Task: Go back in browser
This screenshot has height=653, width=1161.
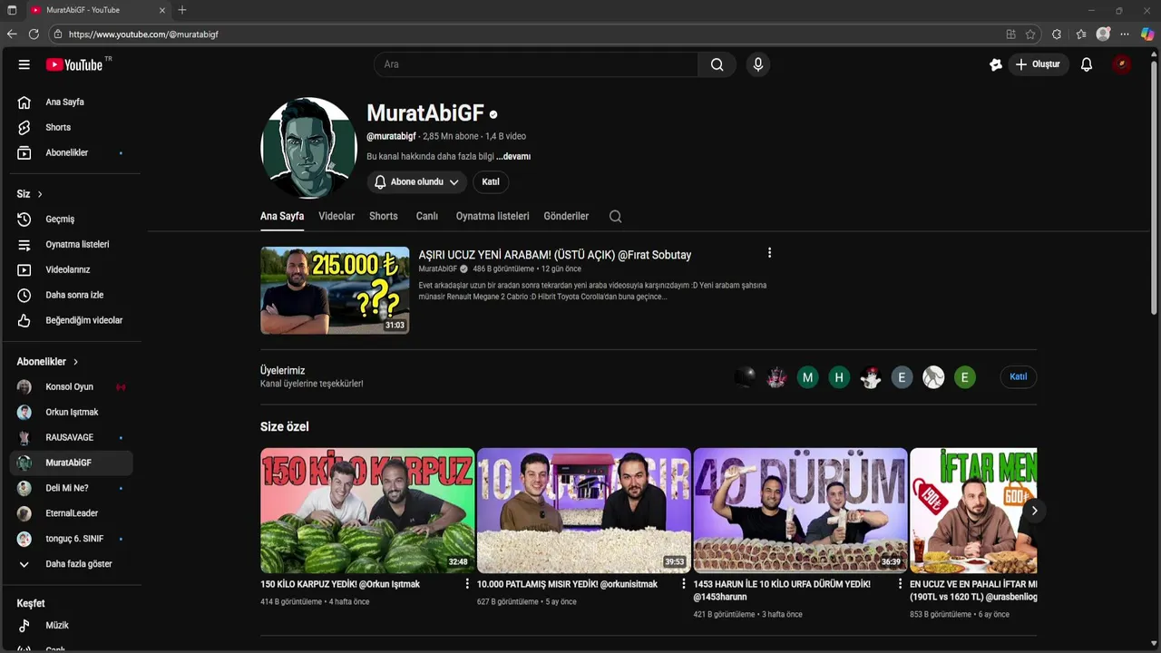Action: point(12,34)
